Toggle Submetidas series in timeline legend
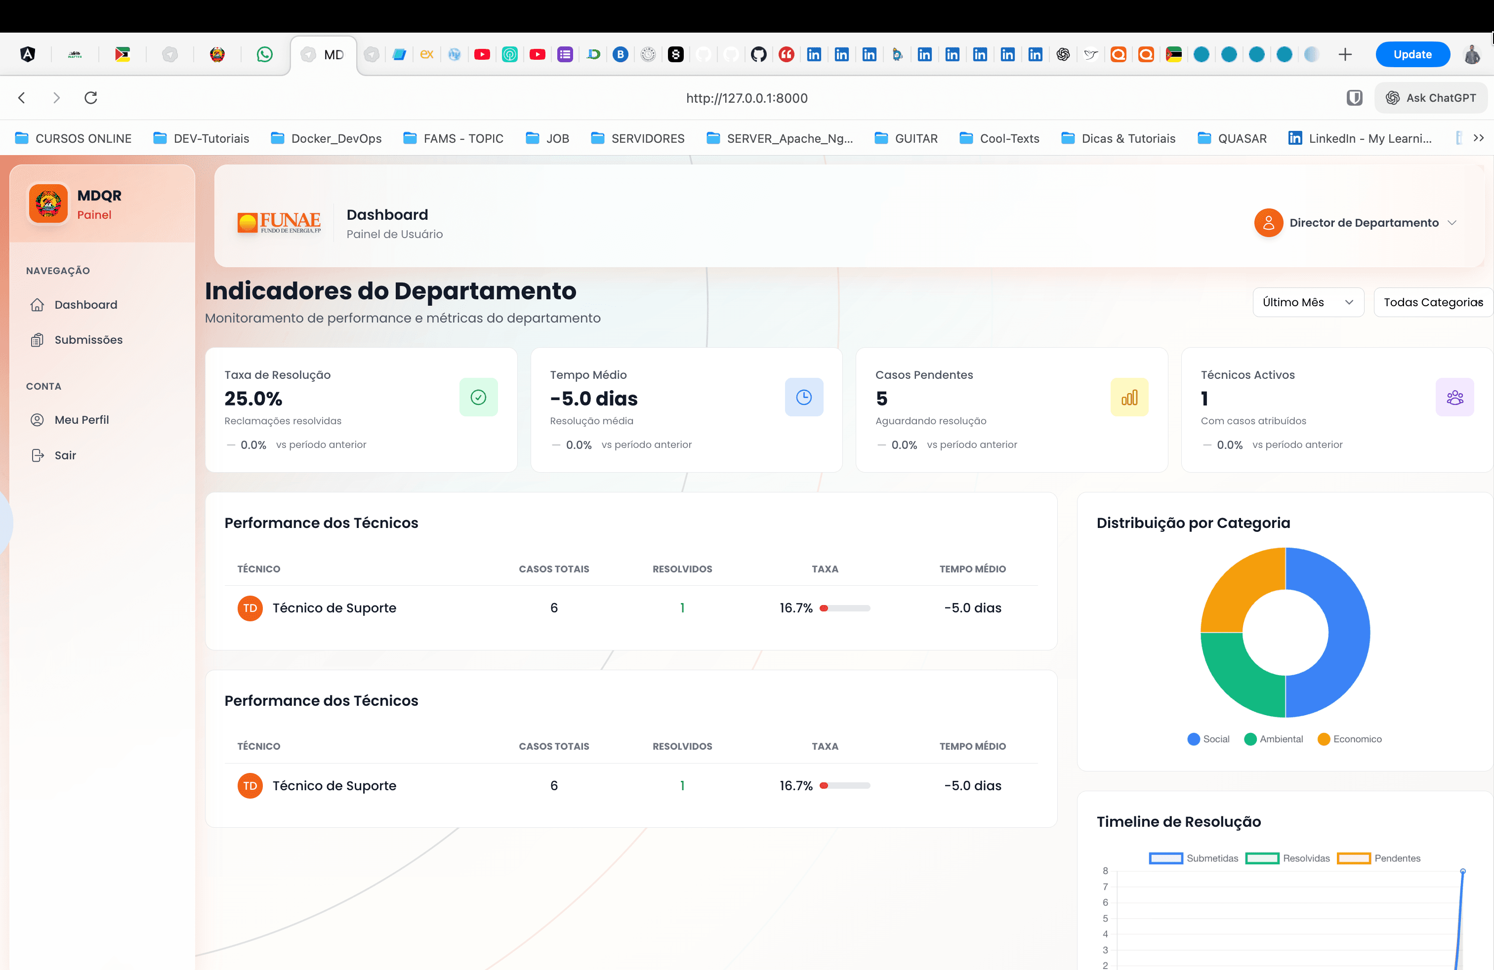Screen dimensions: 1494x970 [1193, 858]
